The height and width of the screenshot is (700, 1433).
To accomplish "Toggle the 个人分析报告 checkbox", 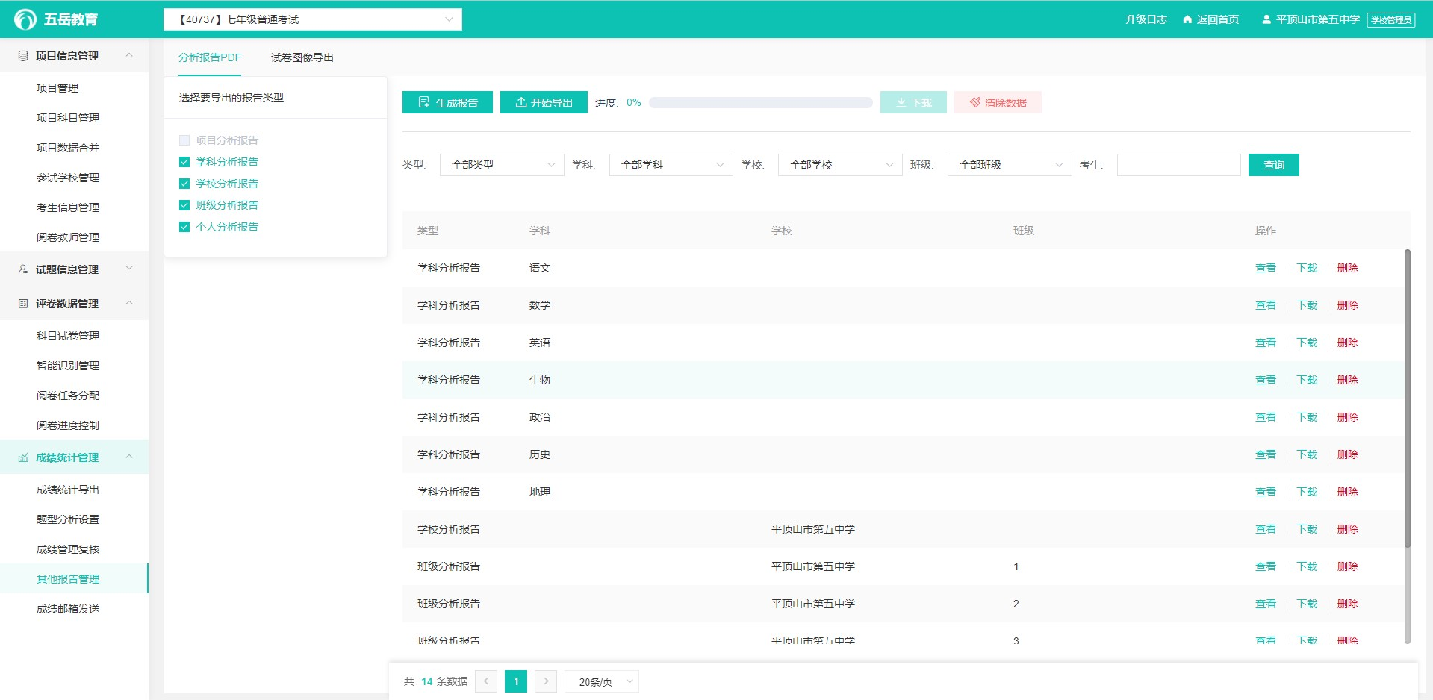I will click(x=184, y=227).
